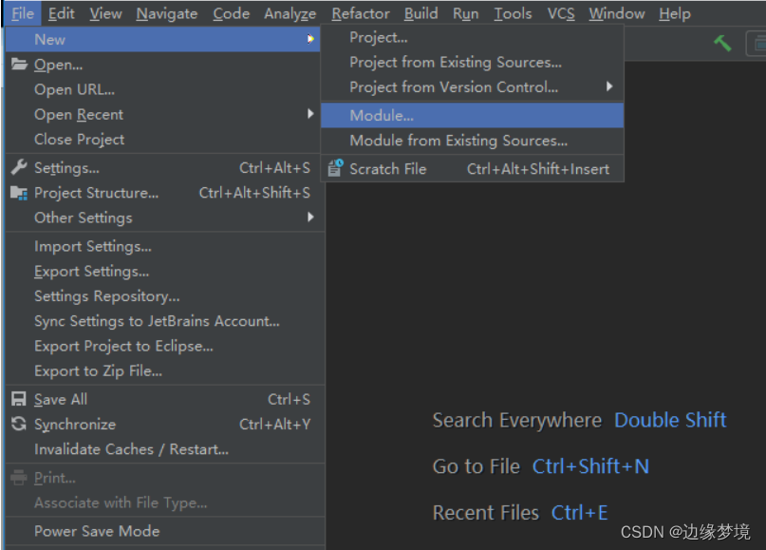This screenshot has width=766, height=550.
Task: Click the Scratch File icon
Action: [335, 168]
